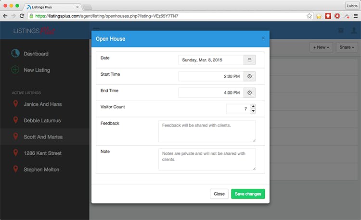Go back with browser back arrow
The image size is (361, 220).
[x=5, y=16]
